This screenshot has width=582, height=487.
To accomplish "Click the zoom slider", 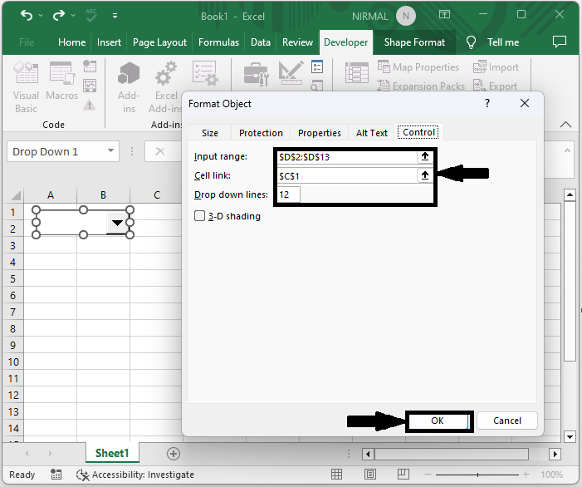I will pyautogui.click(x=477, y=475).
